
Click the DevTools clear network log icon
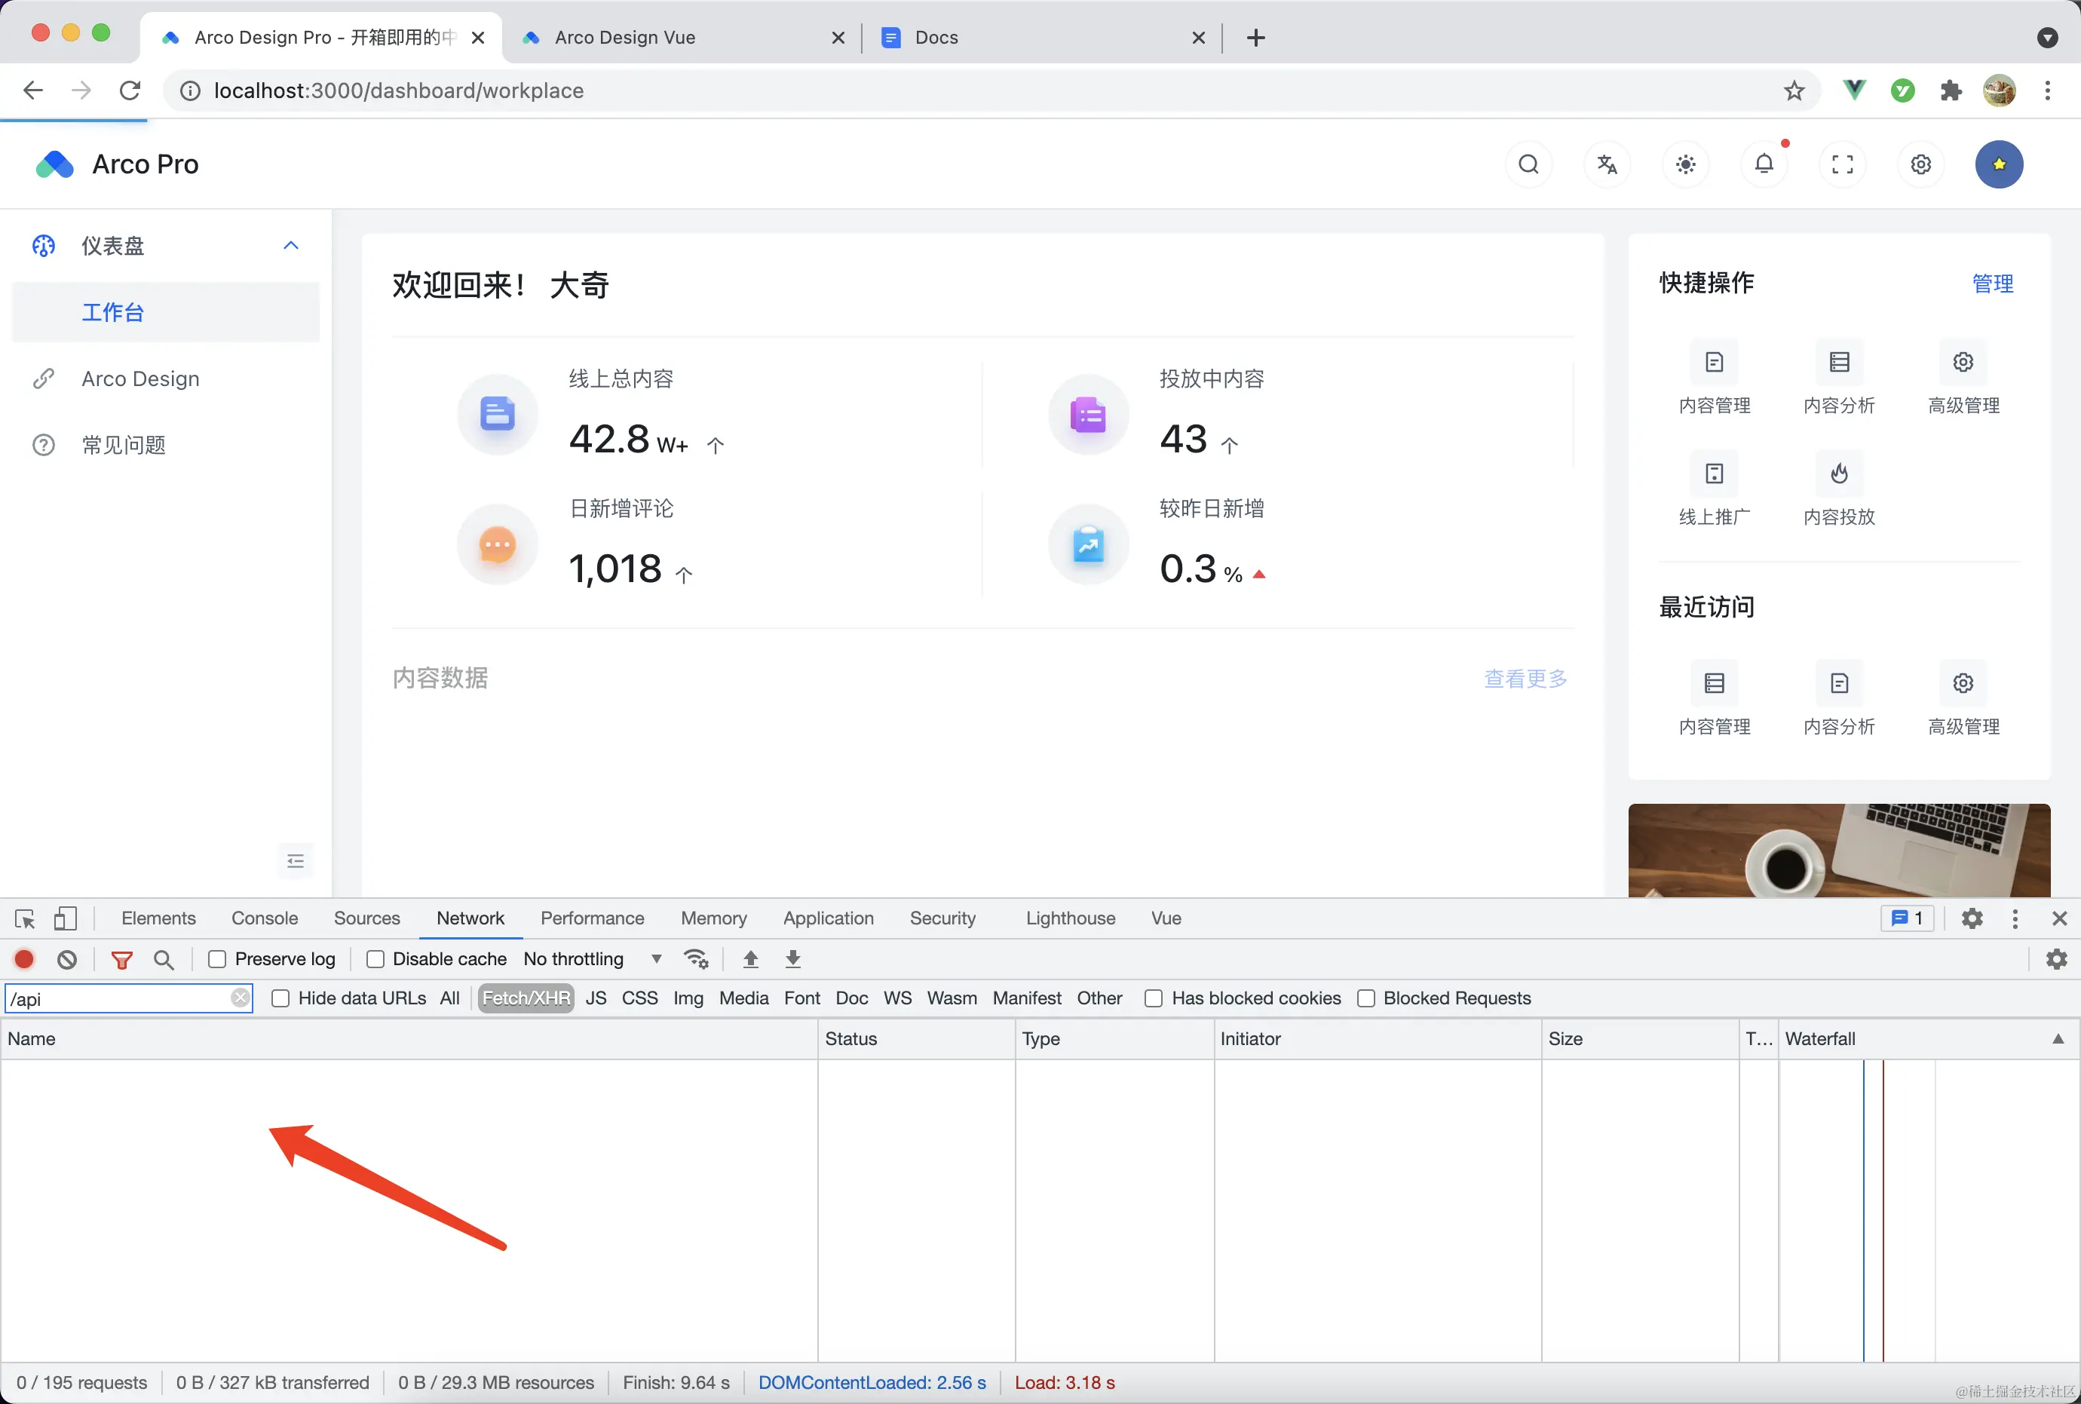(x=67, y=959)
